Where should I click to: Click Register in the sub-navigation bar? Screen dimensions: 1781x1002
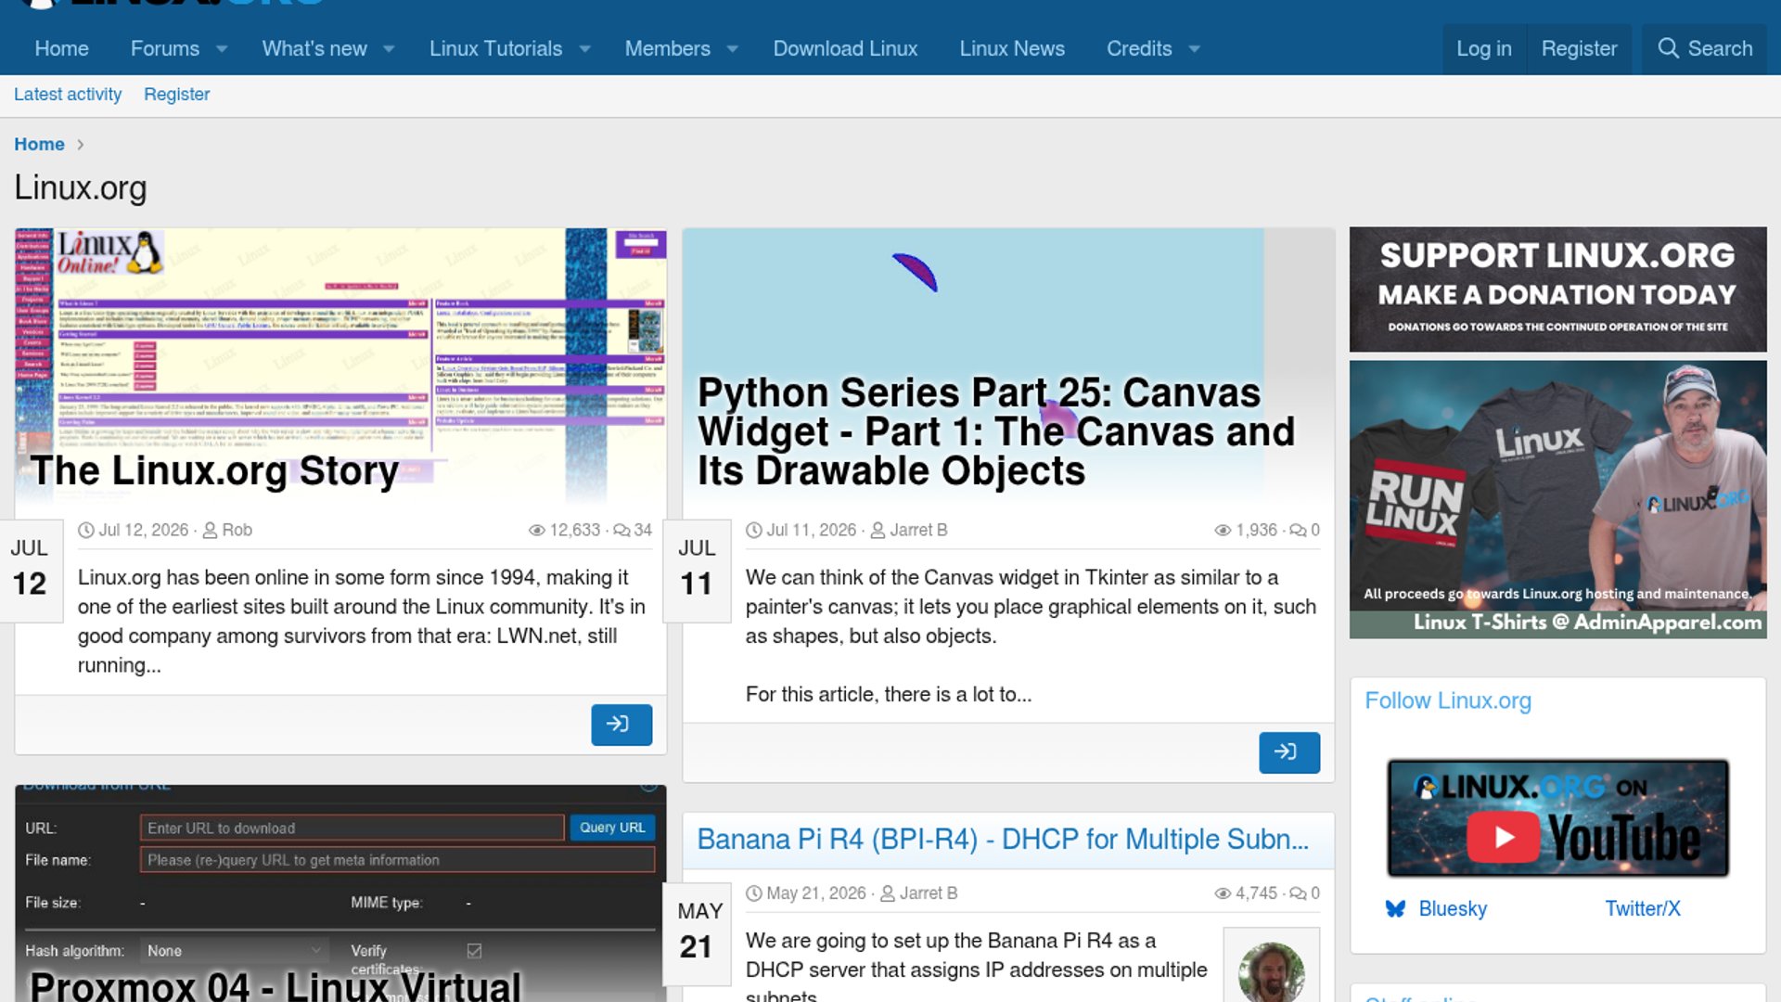(x=176, y=95)
